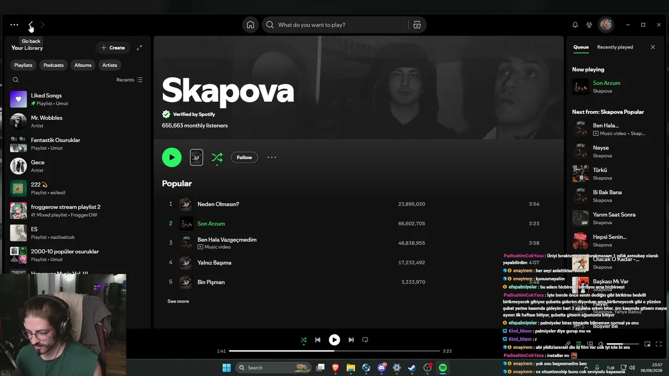Viewport: 669px width, 376px height.
Task: Open the user profile avatar menu
Action: [606, 25]
